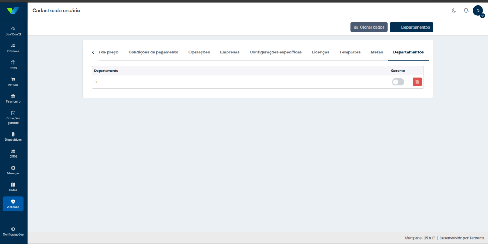Click the add Departamentos button
The image size is (488, 244).
[412, 27]
